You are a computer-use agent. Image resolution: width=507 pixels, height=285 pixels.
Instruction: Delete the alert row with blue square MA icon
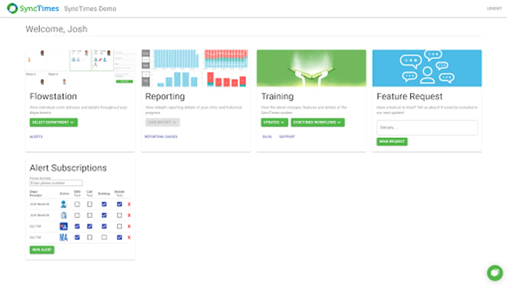pos(129,226)
